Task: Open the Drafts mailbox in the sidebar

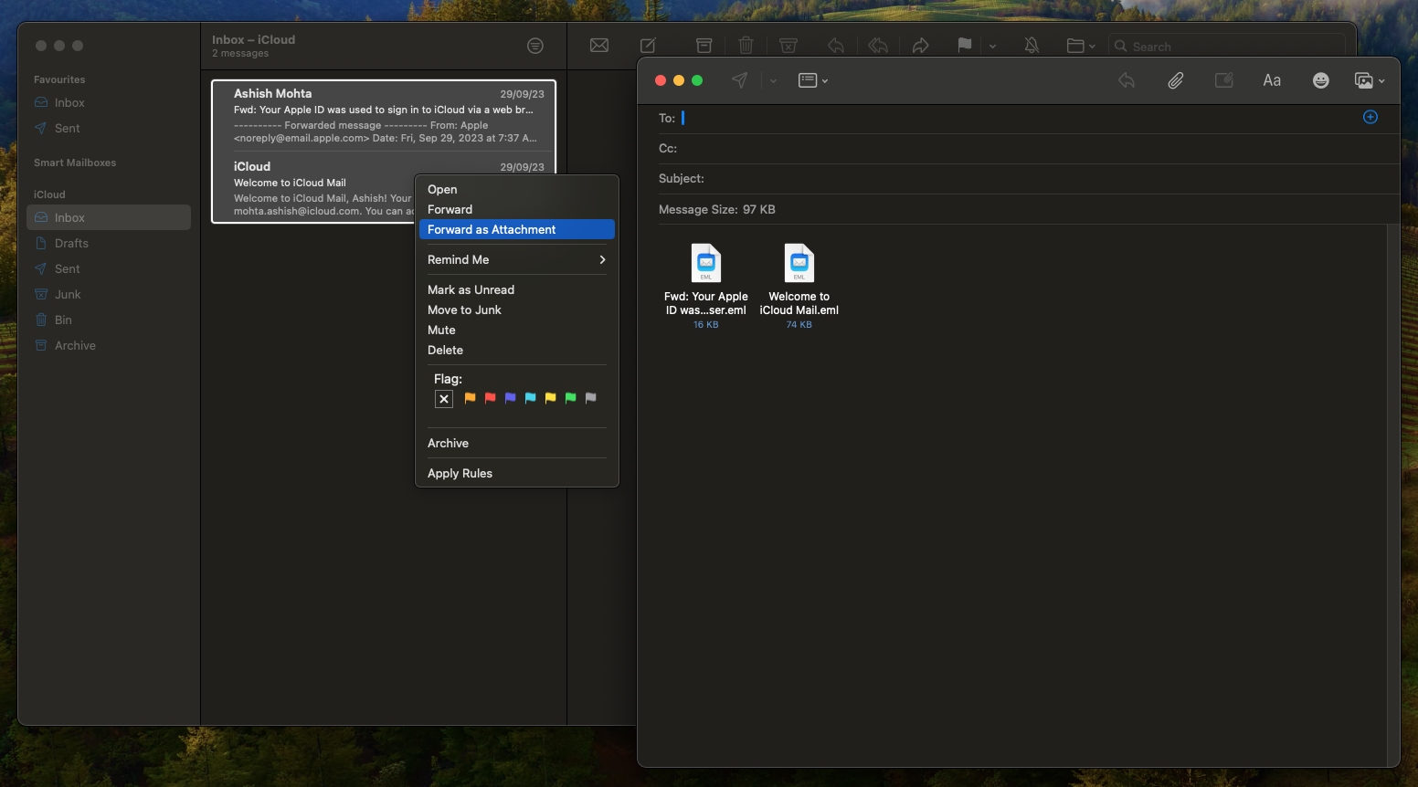Action: pyautogui.click(x=71, y=243)
